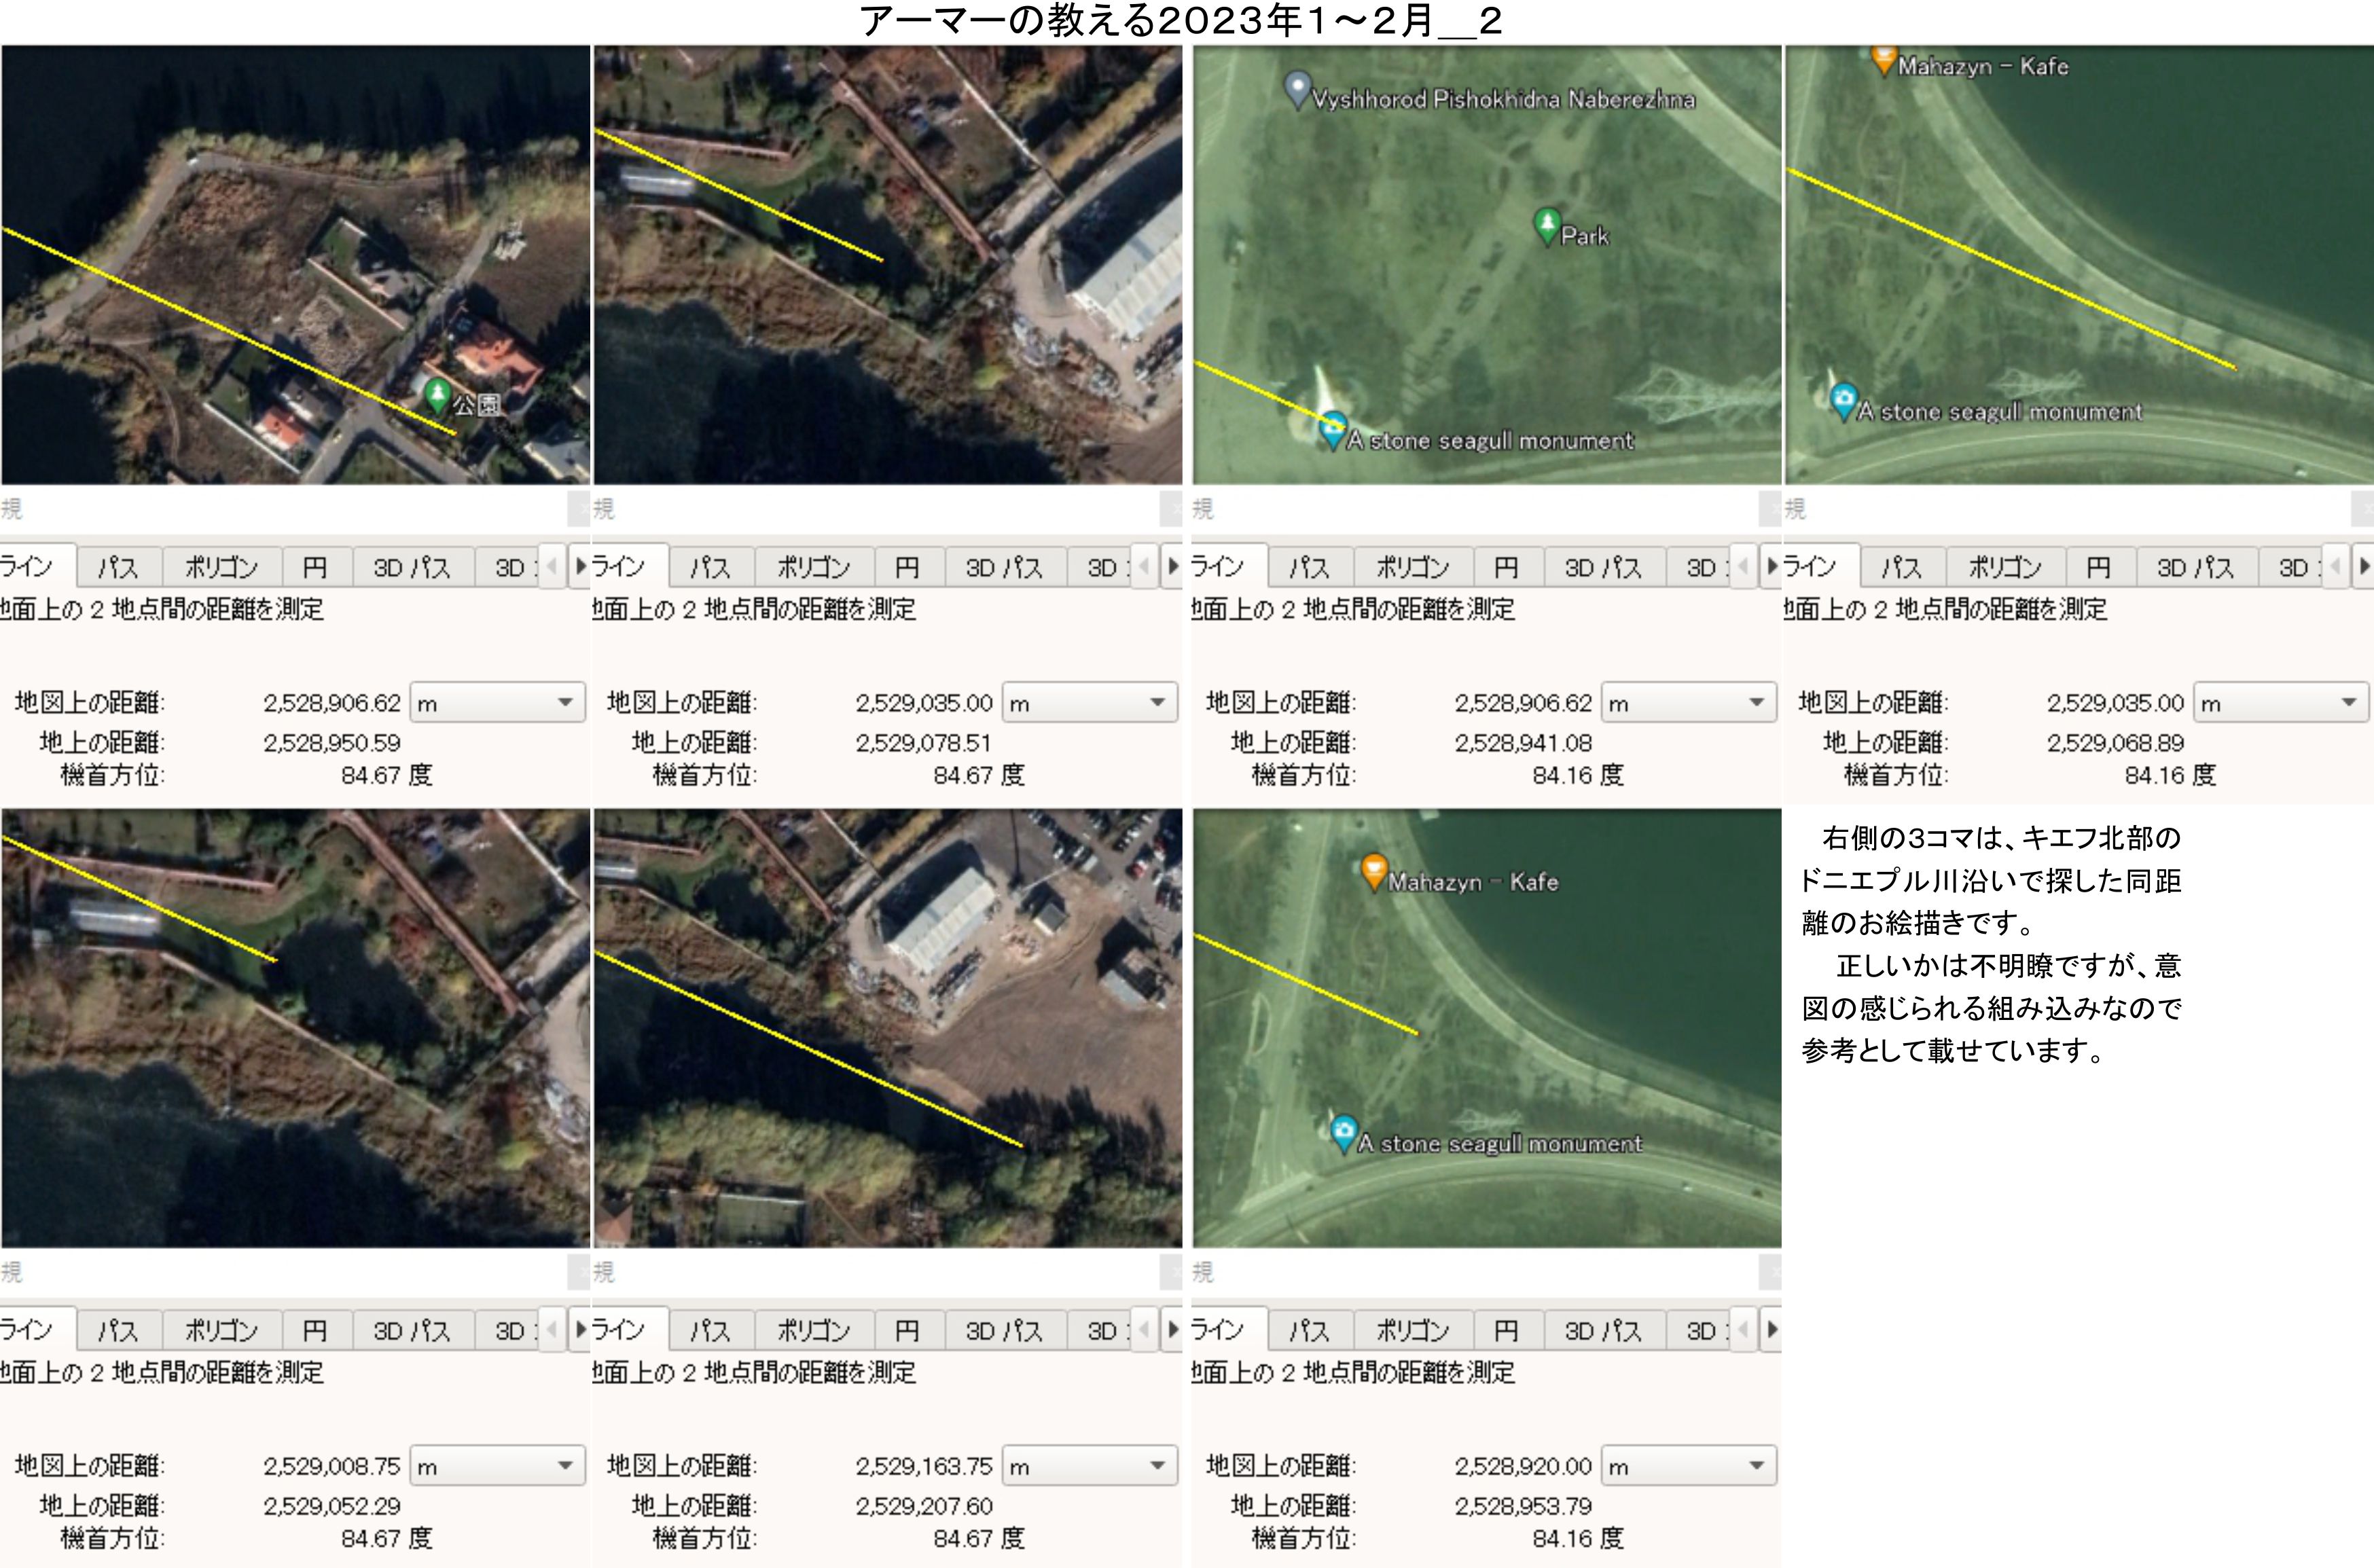This screenshot has width=2374, height=1568.
Task: Select the パス tab above map length 2,529,008.75
Action: click(x=118, y=1331)
